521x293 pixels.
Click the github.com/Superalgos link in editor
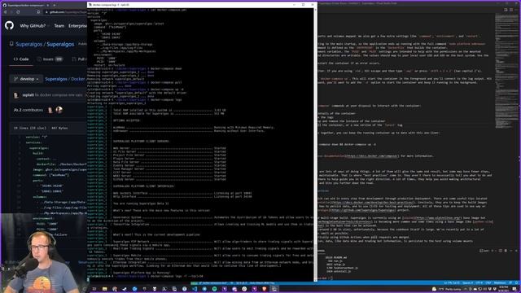pos(362,210)
